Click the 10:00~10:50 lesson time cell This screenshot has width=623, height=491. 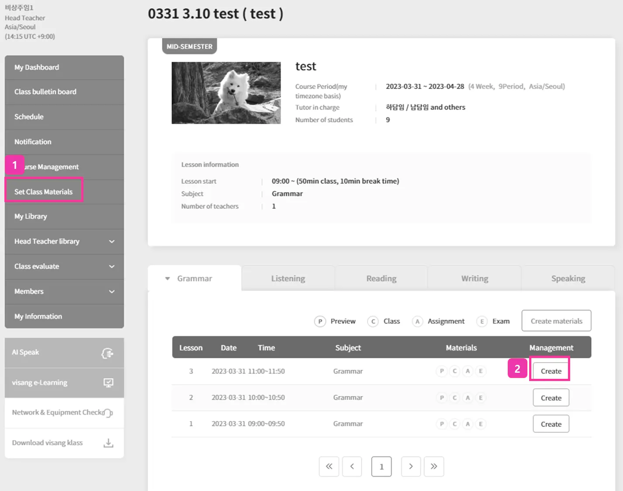pos(266,398)
